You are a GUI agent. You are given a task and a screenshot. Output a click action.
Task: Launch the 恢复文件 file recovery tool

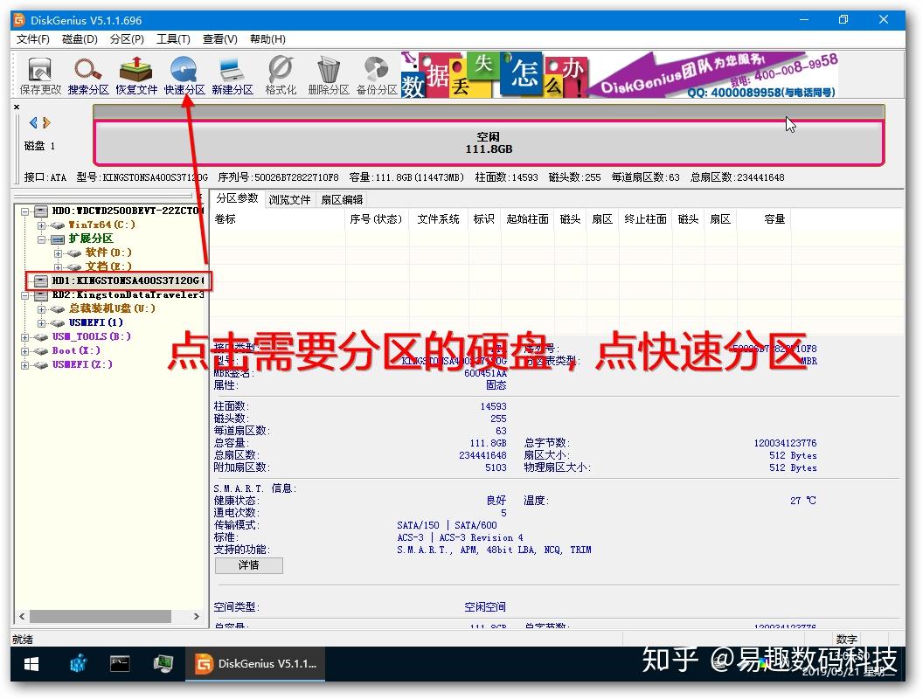click(x=136, y=75)
